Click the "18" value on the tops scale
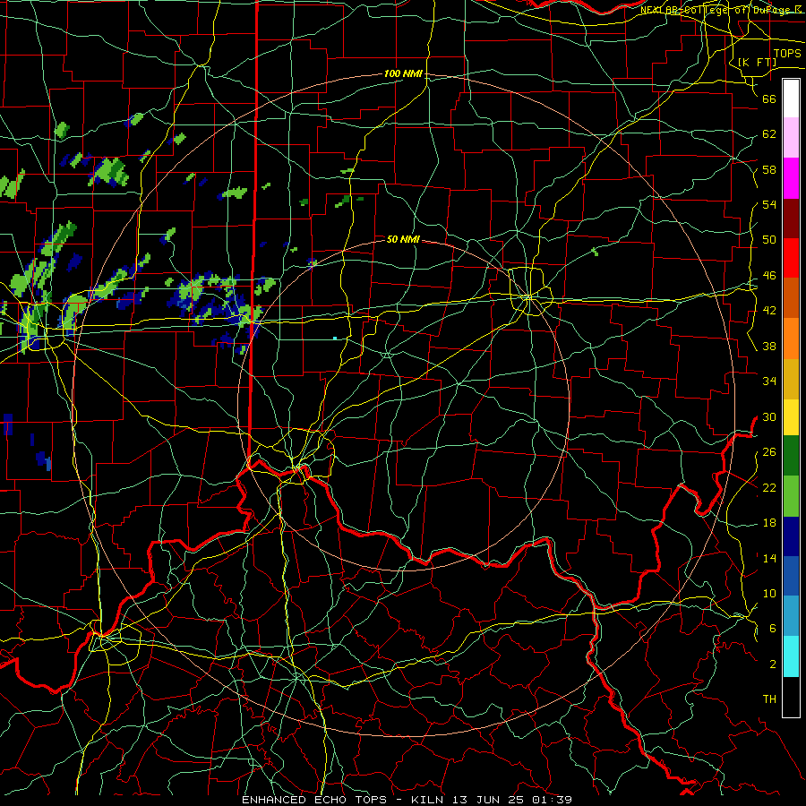Image resolution: width=806 pixels, height=806 pixels. [x=769, y=523]
